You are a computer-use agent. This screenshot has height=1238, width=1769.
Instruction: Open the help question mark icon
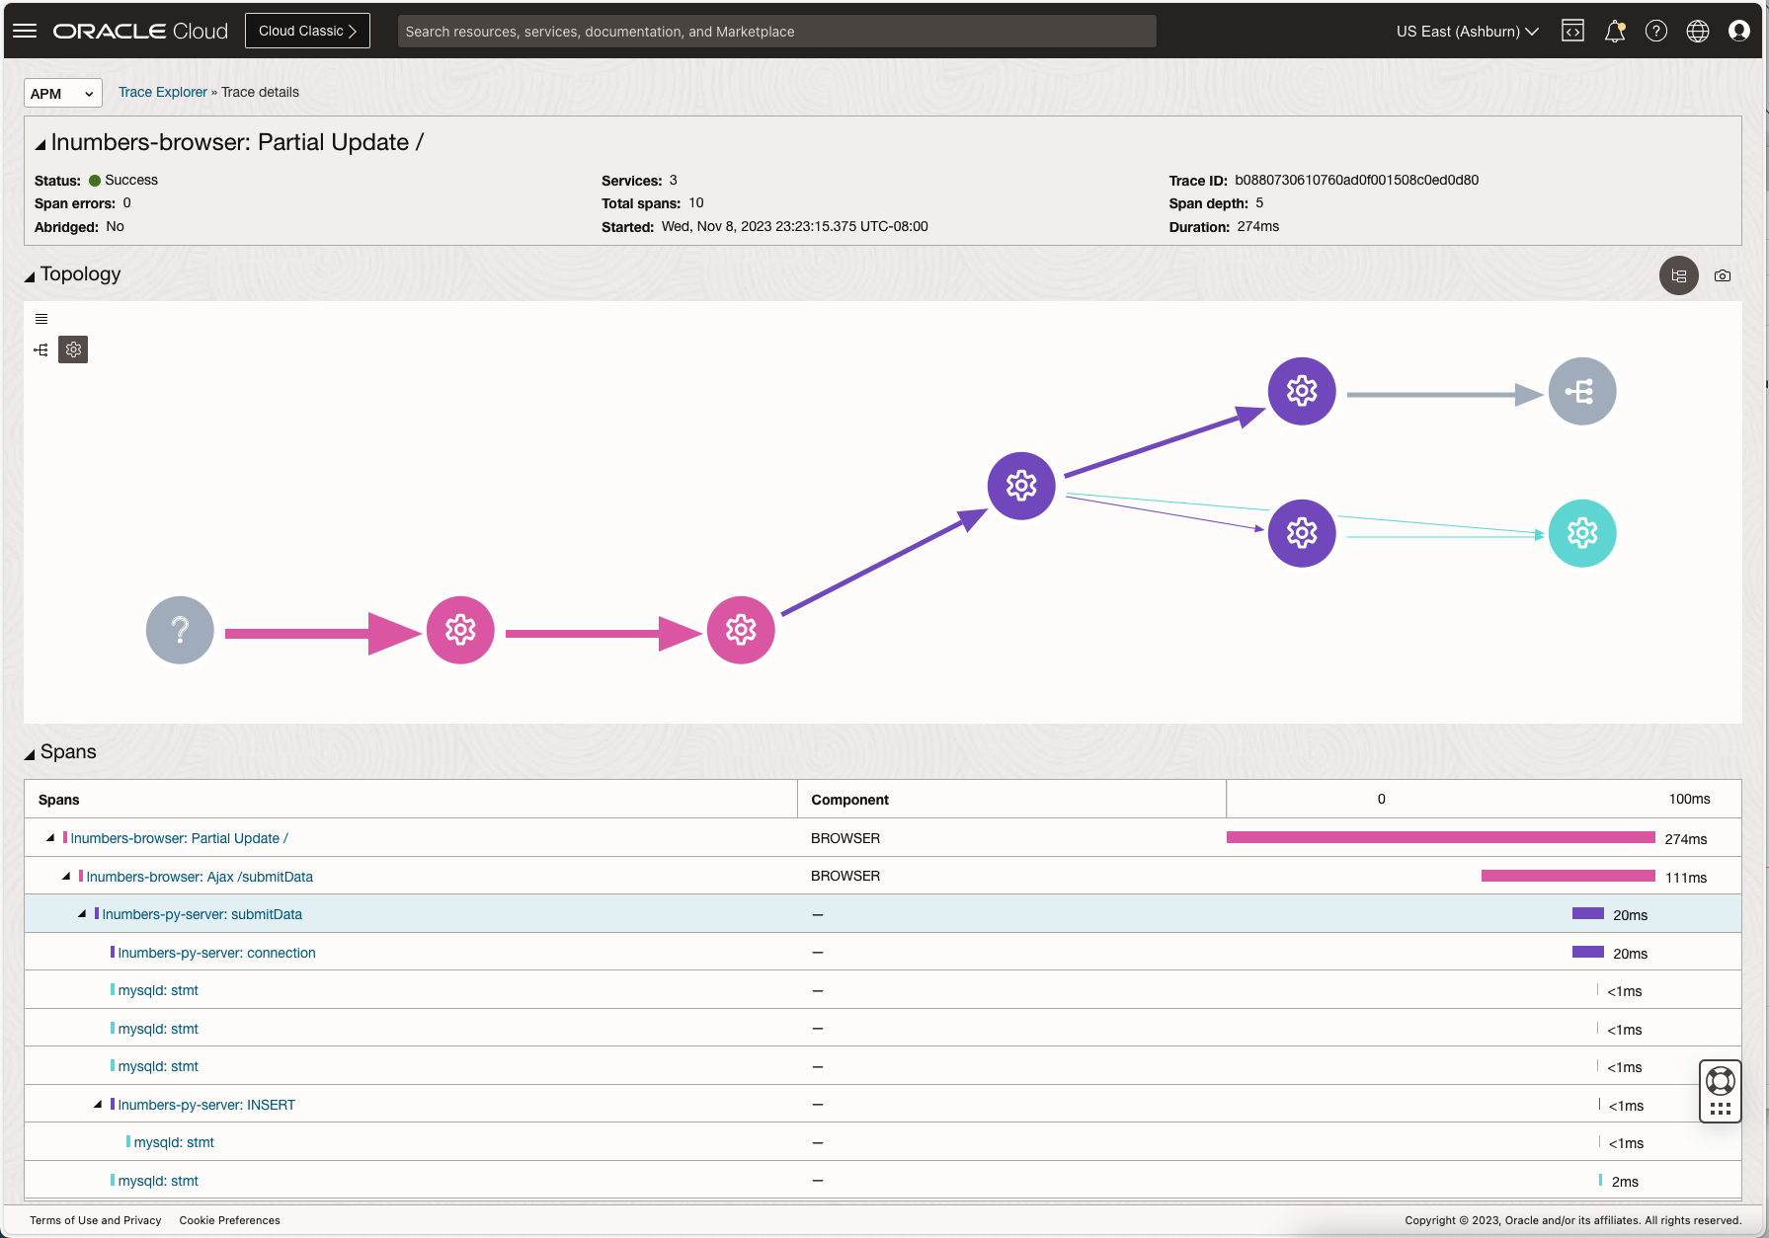point(1656,31)
